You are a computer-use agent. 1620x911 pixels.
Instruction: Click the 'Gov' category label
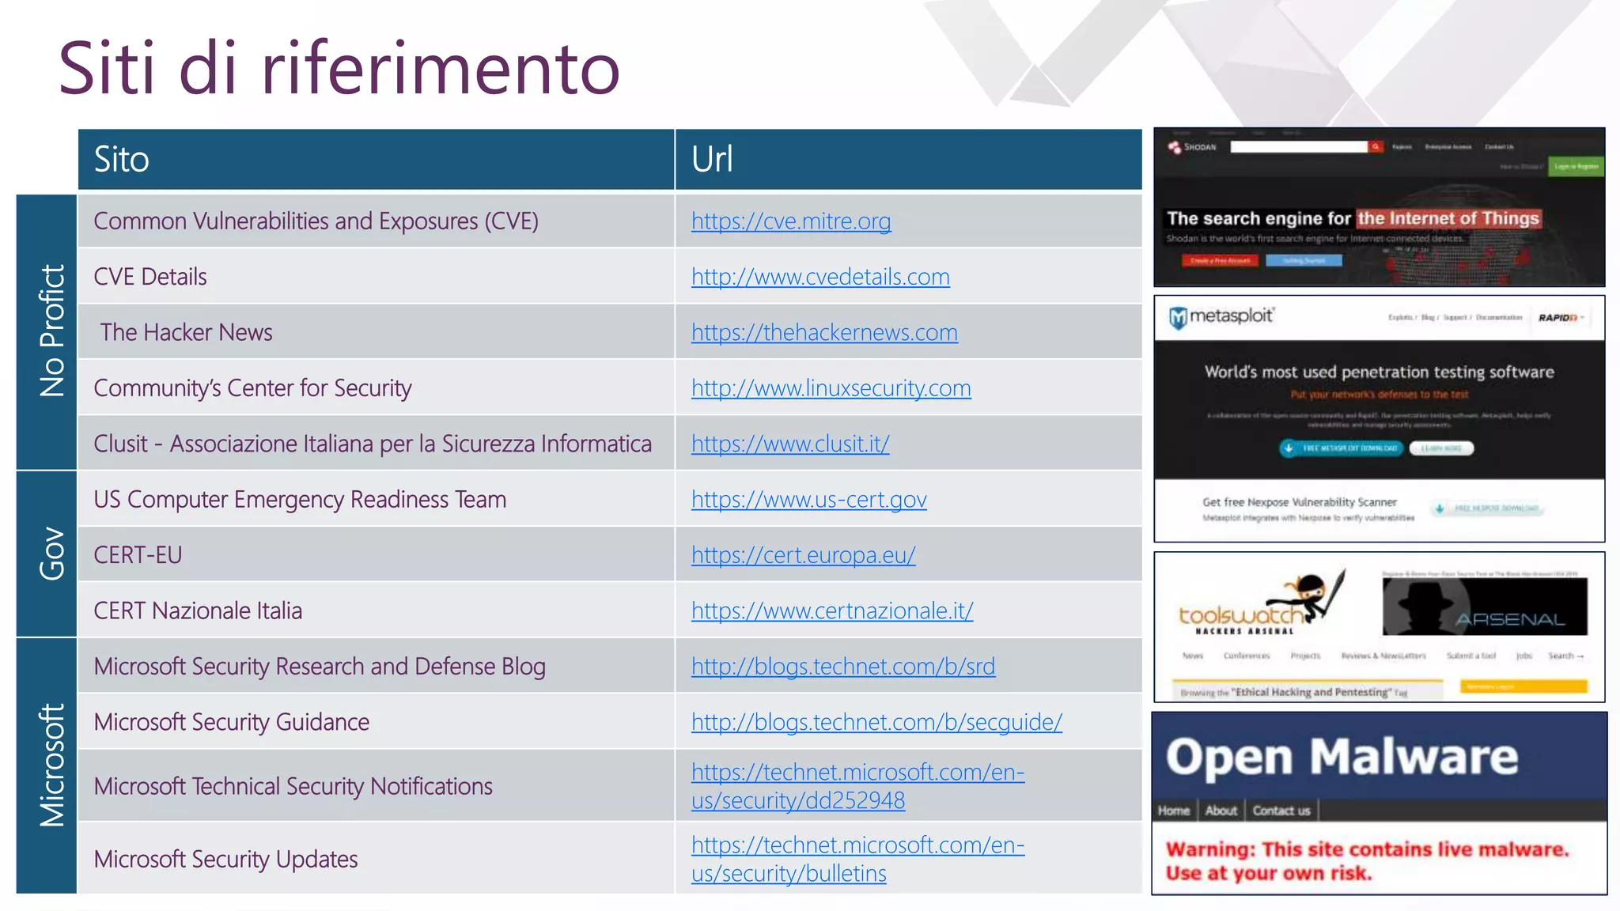pos(47,554)
